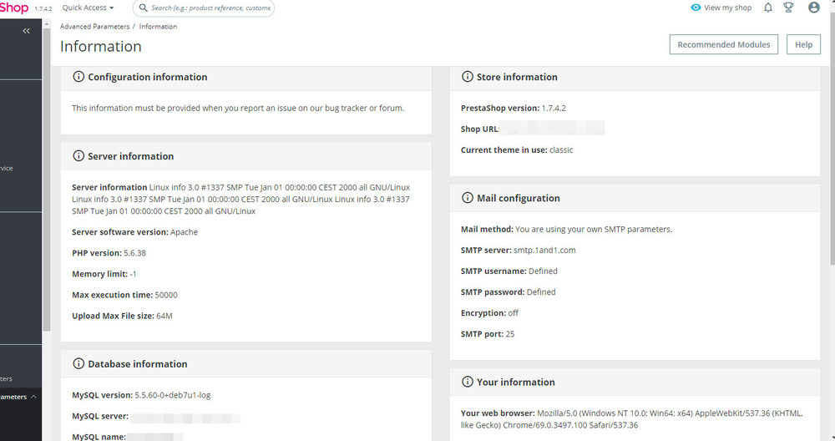Collapse the Advanced Parameters sidebar menu arrow
Screen dimensions: 835x441
(34, 397)
